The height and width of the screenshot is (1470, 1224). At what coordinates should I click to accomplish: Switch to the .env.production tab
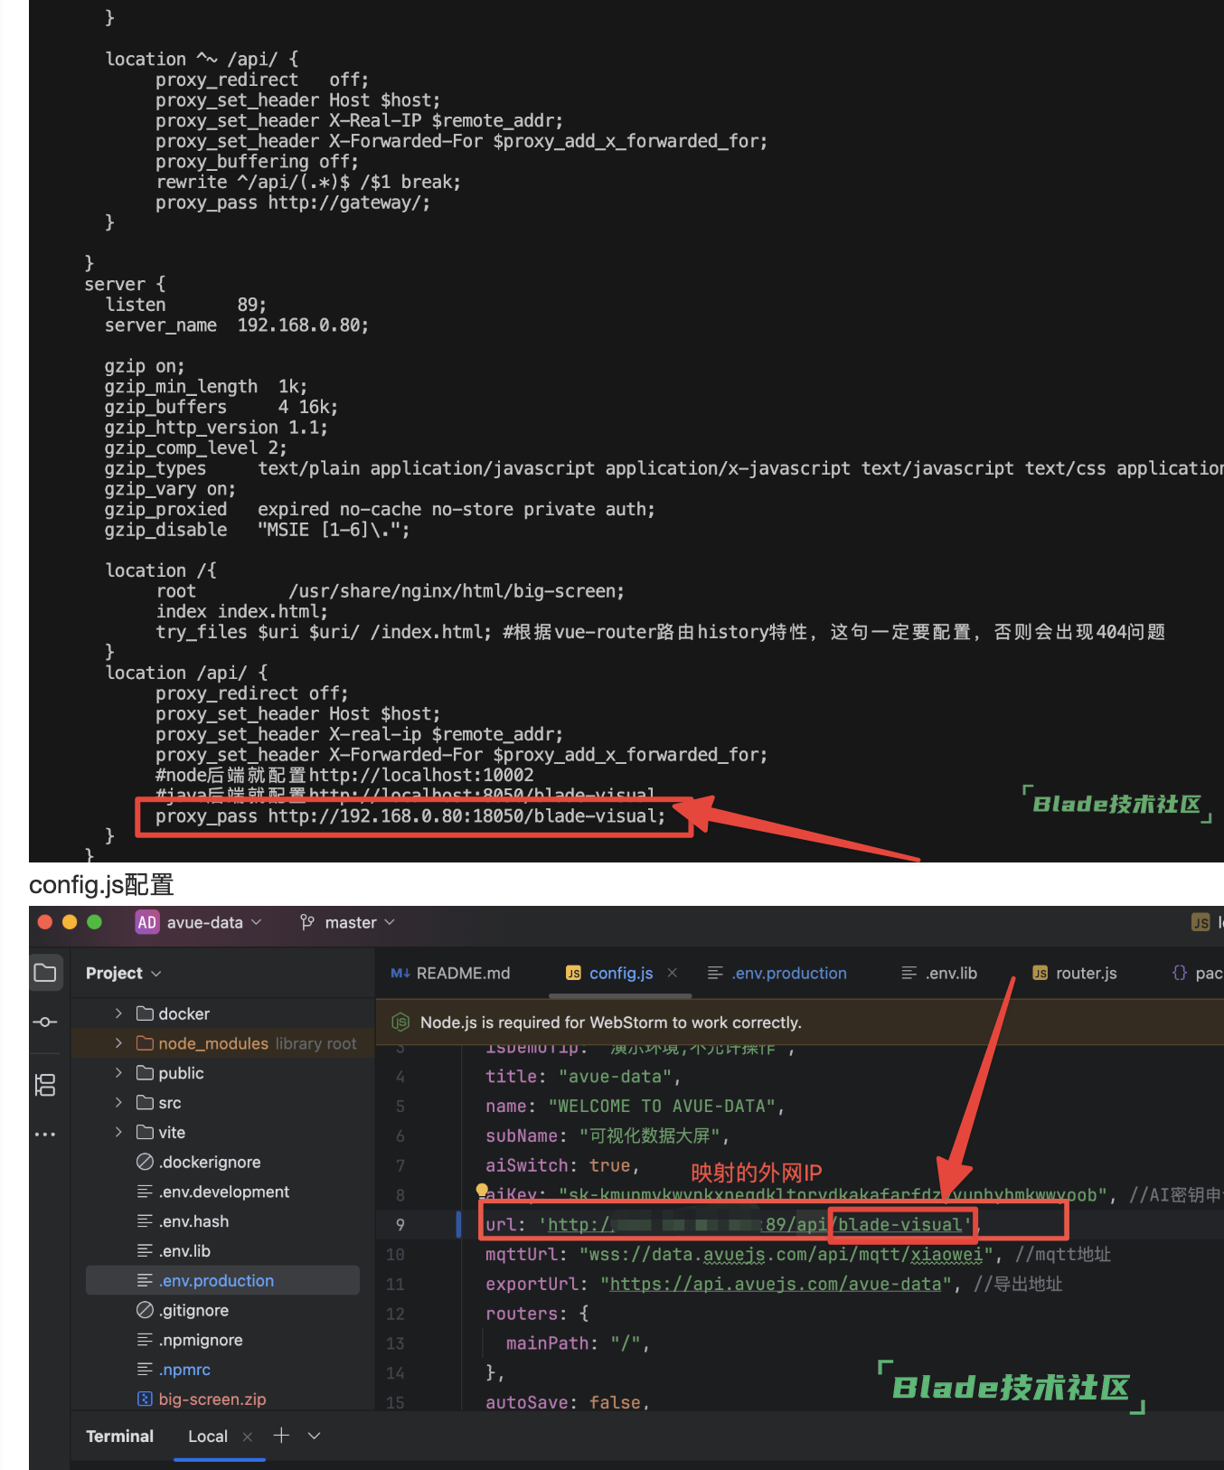pos(788,973)
